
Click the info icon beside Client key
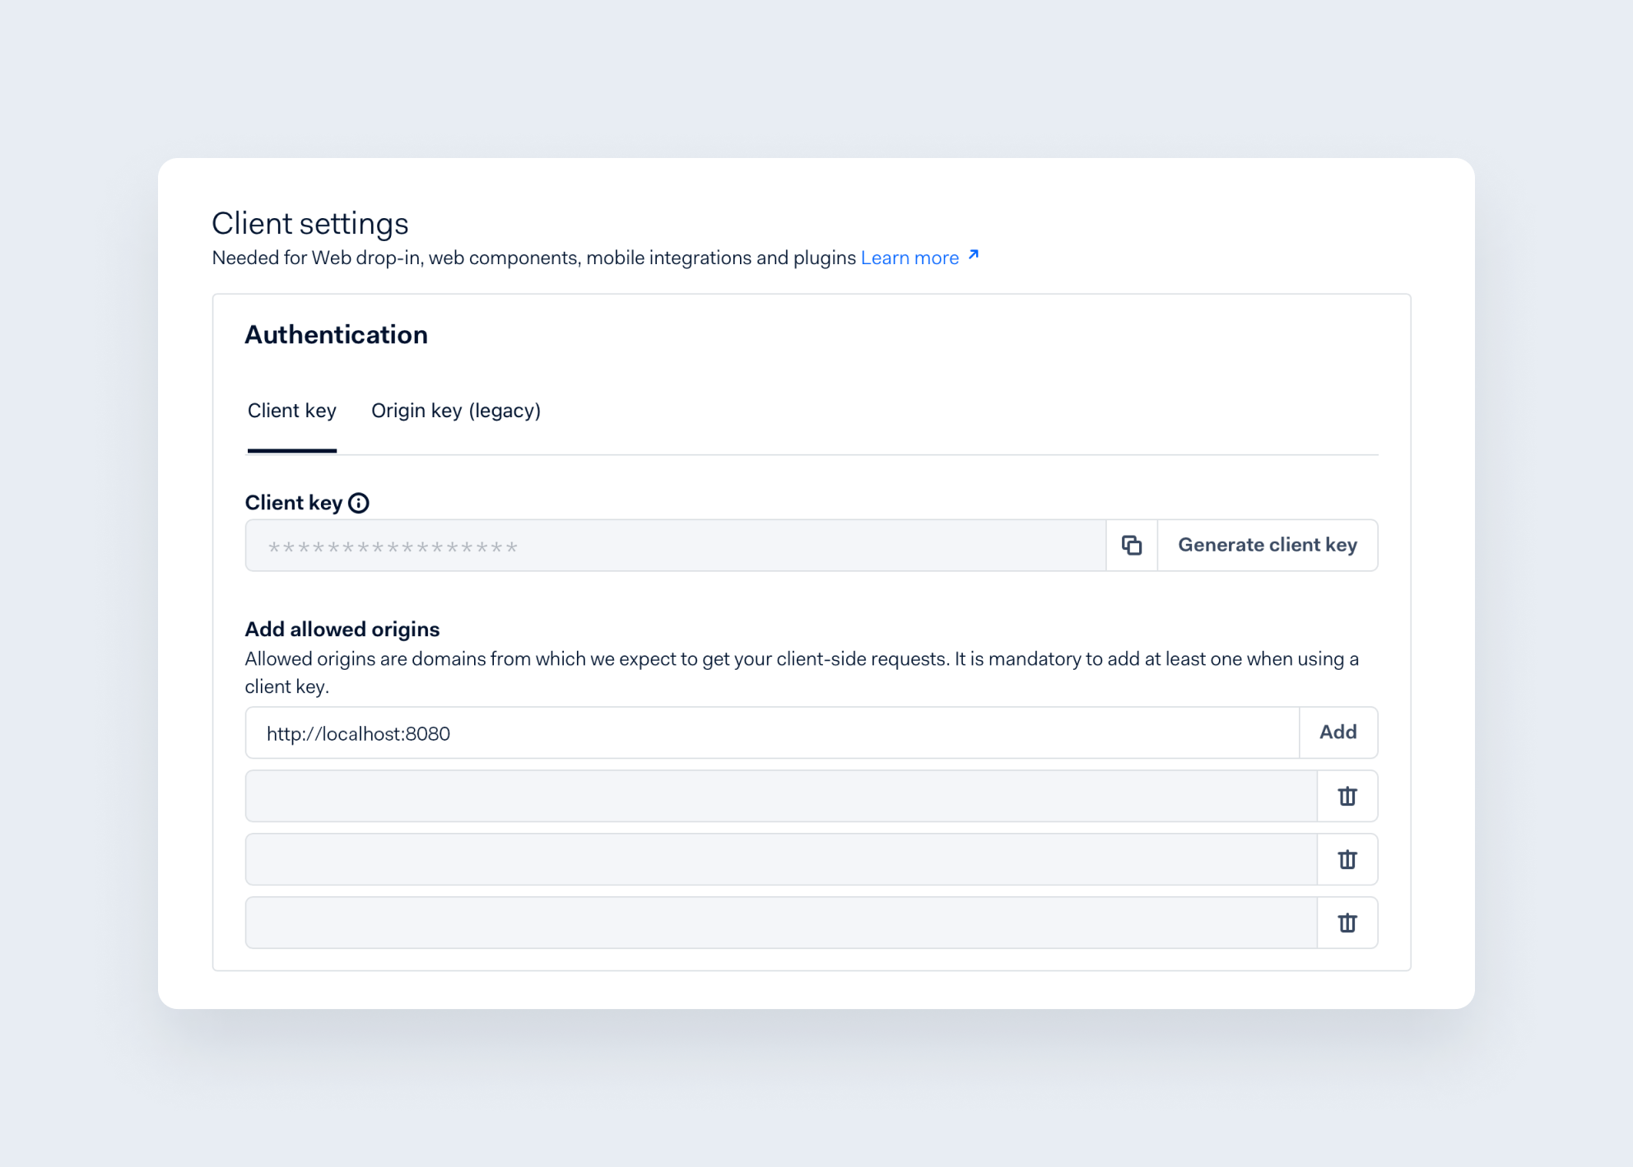pyautogui.click(x=359, y=503)
